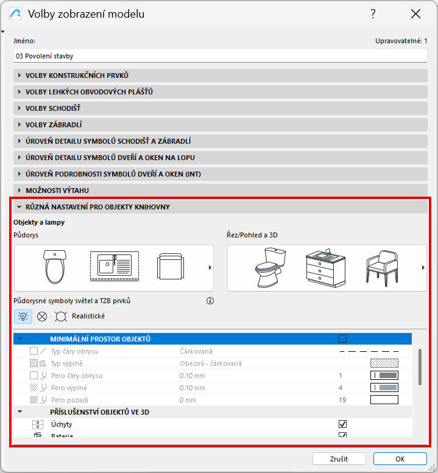The image size is (438, 473).
Task: Uncheck the Úchyty checkbox
Action: pos(342,424)
